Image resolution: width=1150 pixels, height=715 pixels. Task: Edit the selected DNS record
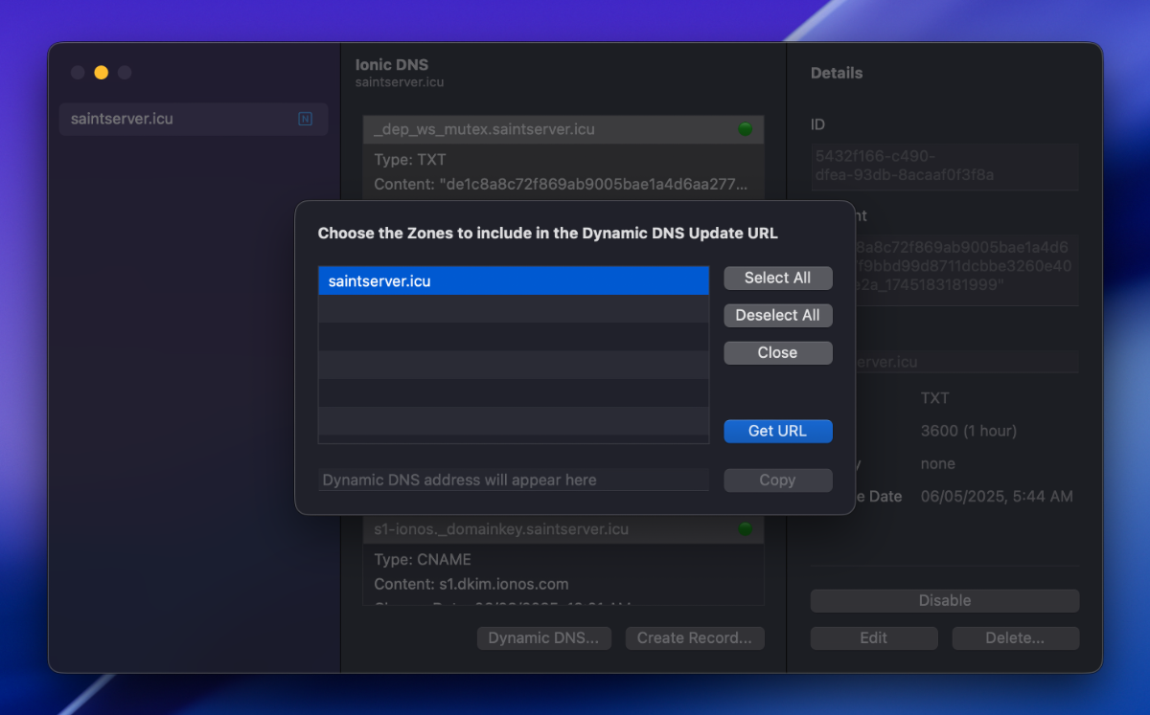coord(874,637)
